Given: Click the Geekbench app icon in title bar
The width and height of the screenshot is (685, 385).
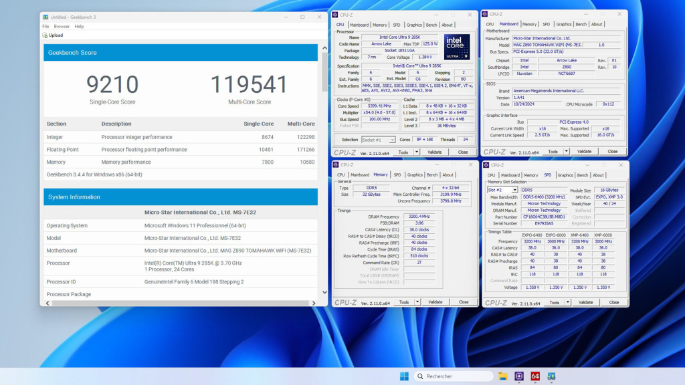Looking at the screenshot, I should point(45,17).
